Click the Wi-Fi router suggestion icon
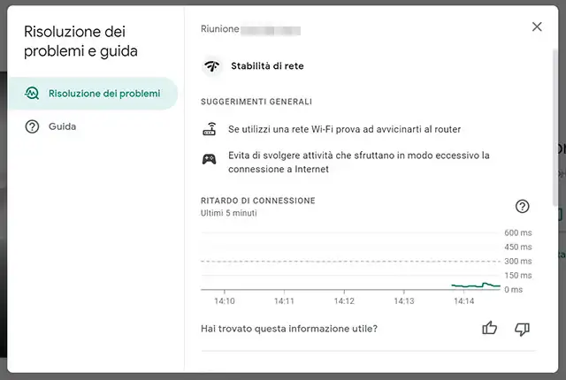 [210, 130]
